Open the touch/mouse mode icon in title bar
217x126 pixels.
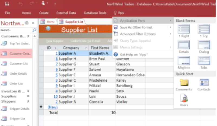click(x=44, y=3)
